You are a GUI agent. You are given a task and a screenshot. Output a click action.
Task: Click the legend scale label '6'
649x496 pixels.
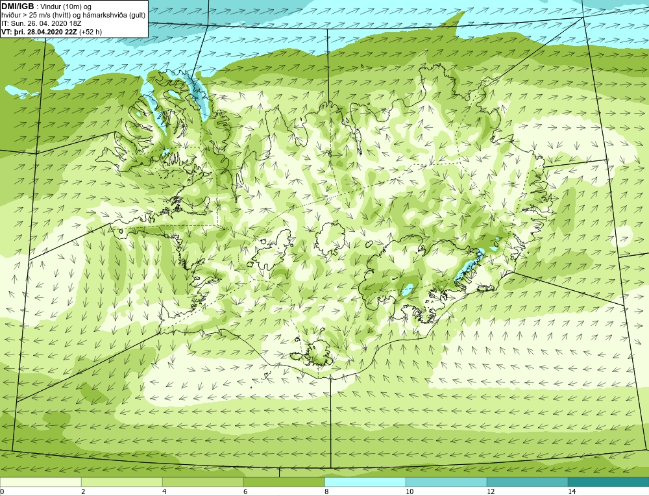click(x=245, y=491)
